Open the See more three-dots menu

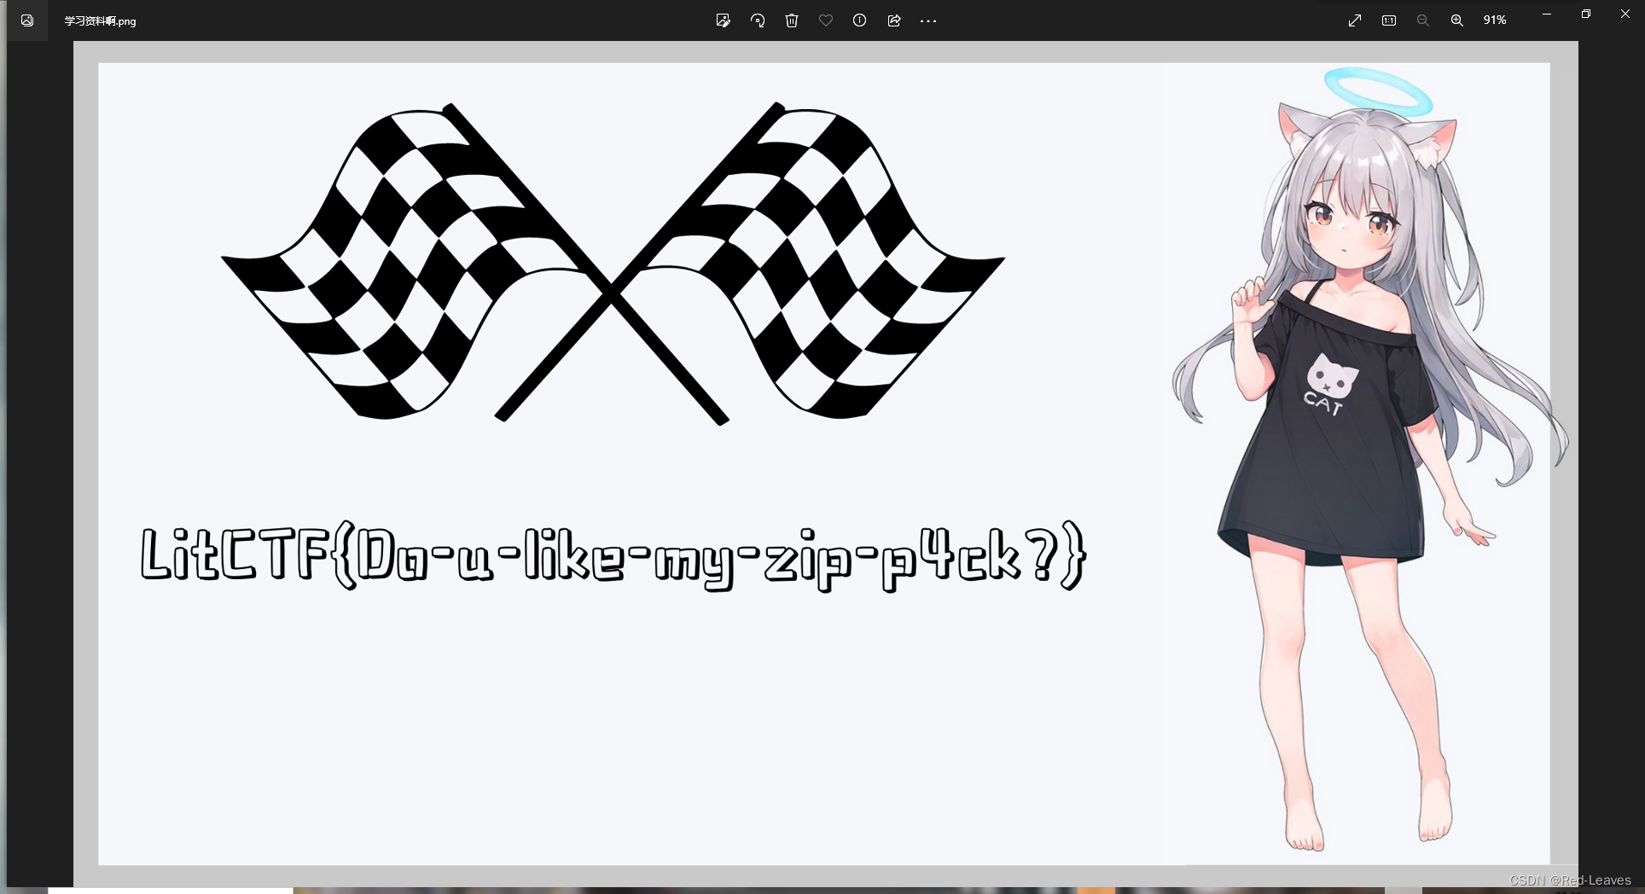(x=928, y=20)
